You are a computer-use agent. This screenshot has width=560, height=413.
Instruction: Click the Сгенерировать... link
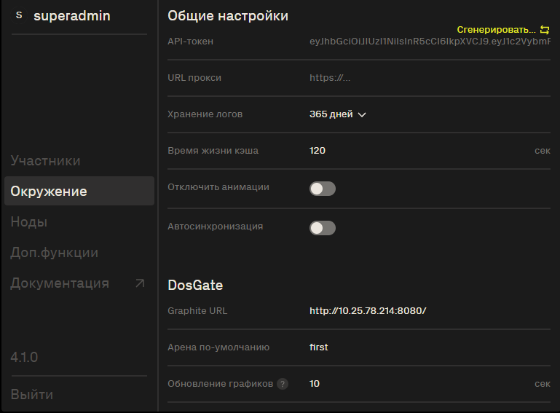point(497,30)
